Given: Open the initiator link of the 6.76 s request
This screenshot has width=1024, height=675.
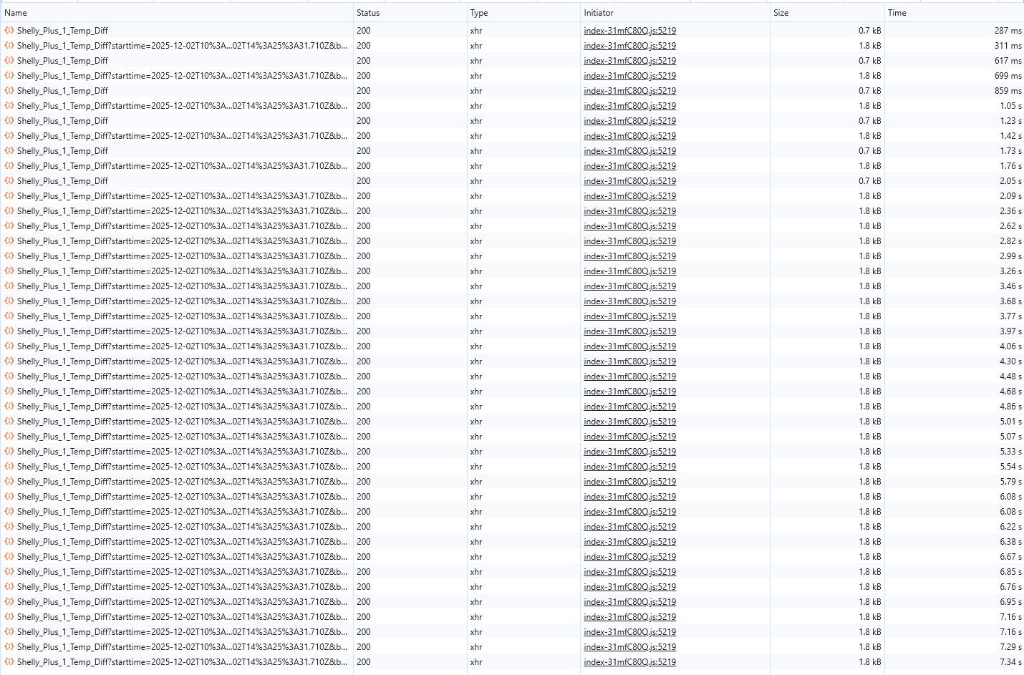Looking at the screenshot, I should [629, 587].
